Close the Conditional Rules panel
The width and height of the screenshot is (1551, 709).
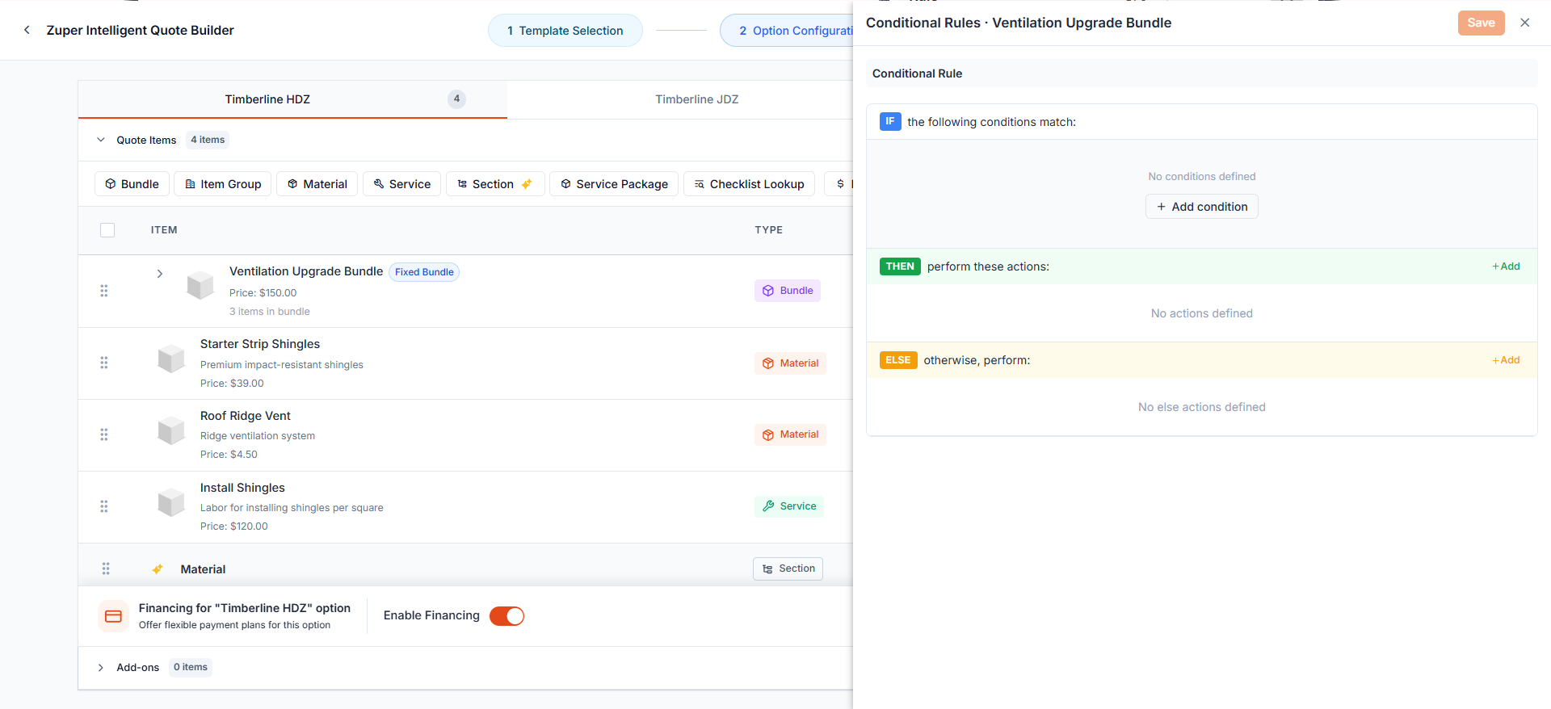[x=1524, y=23]
